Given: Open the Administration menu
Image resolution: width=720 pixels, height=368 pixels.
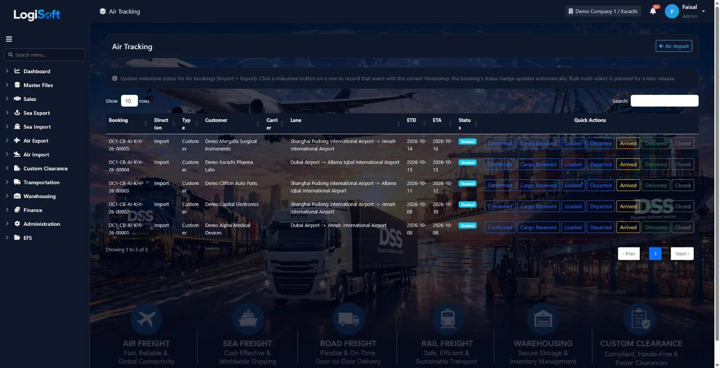Looking at the screenshot, I should click(x=42, y=224).
